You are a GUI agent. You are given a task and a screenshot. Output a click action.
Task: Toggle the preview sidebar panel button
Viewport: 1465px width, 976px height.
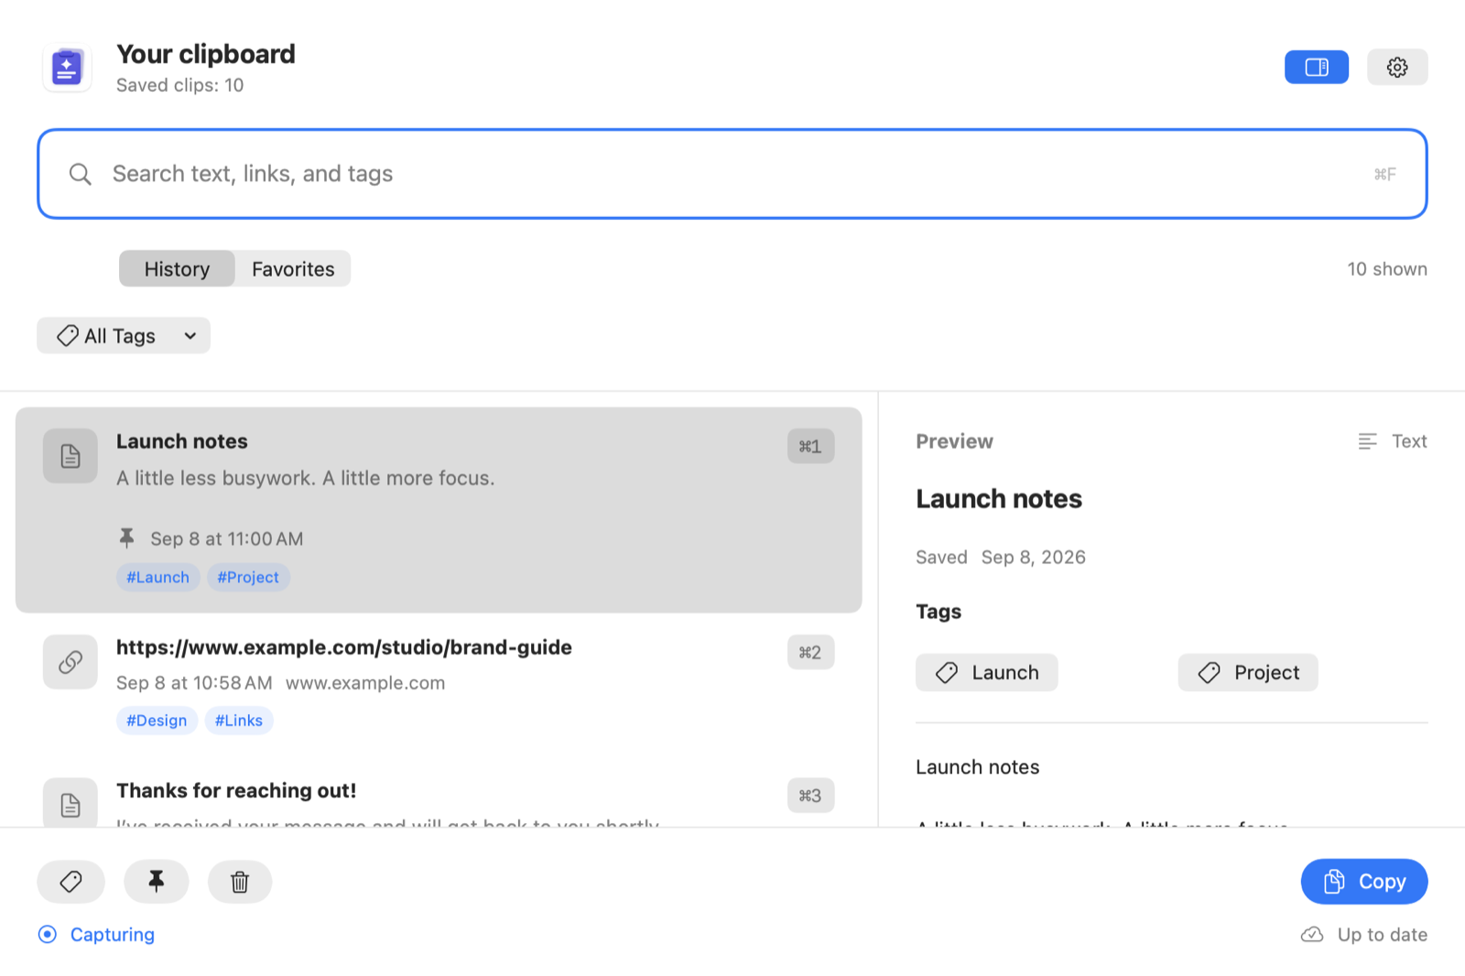pos(1316,67)
